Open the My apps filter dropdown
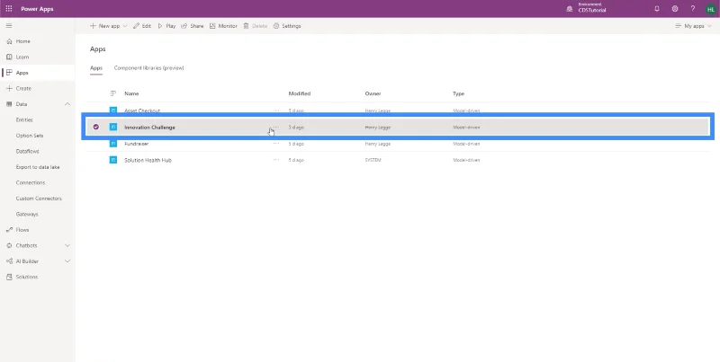Image resolution: width=720 pixels, height=362 pixels. pyautogui.click(x=693, y=26)
